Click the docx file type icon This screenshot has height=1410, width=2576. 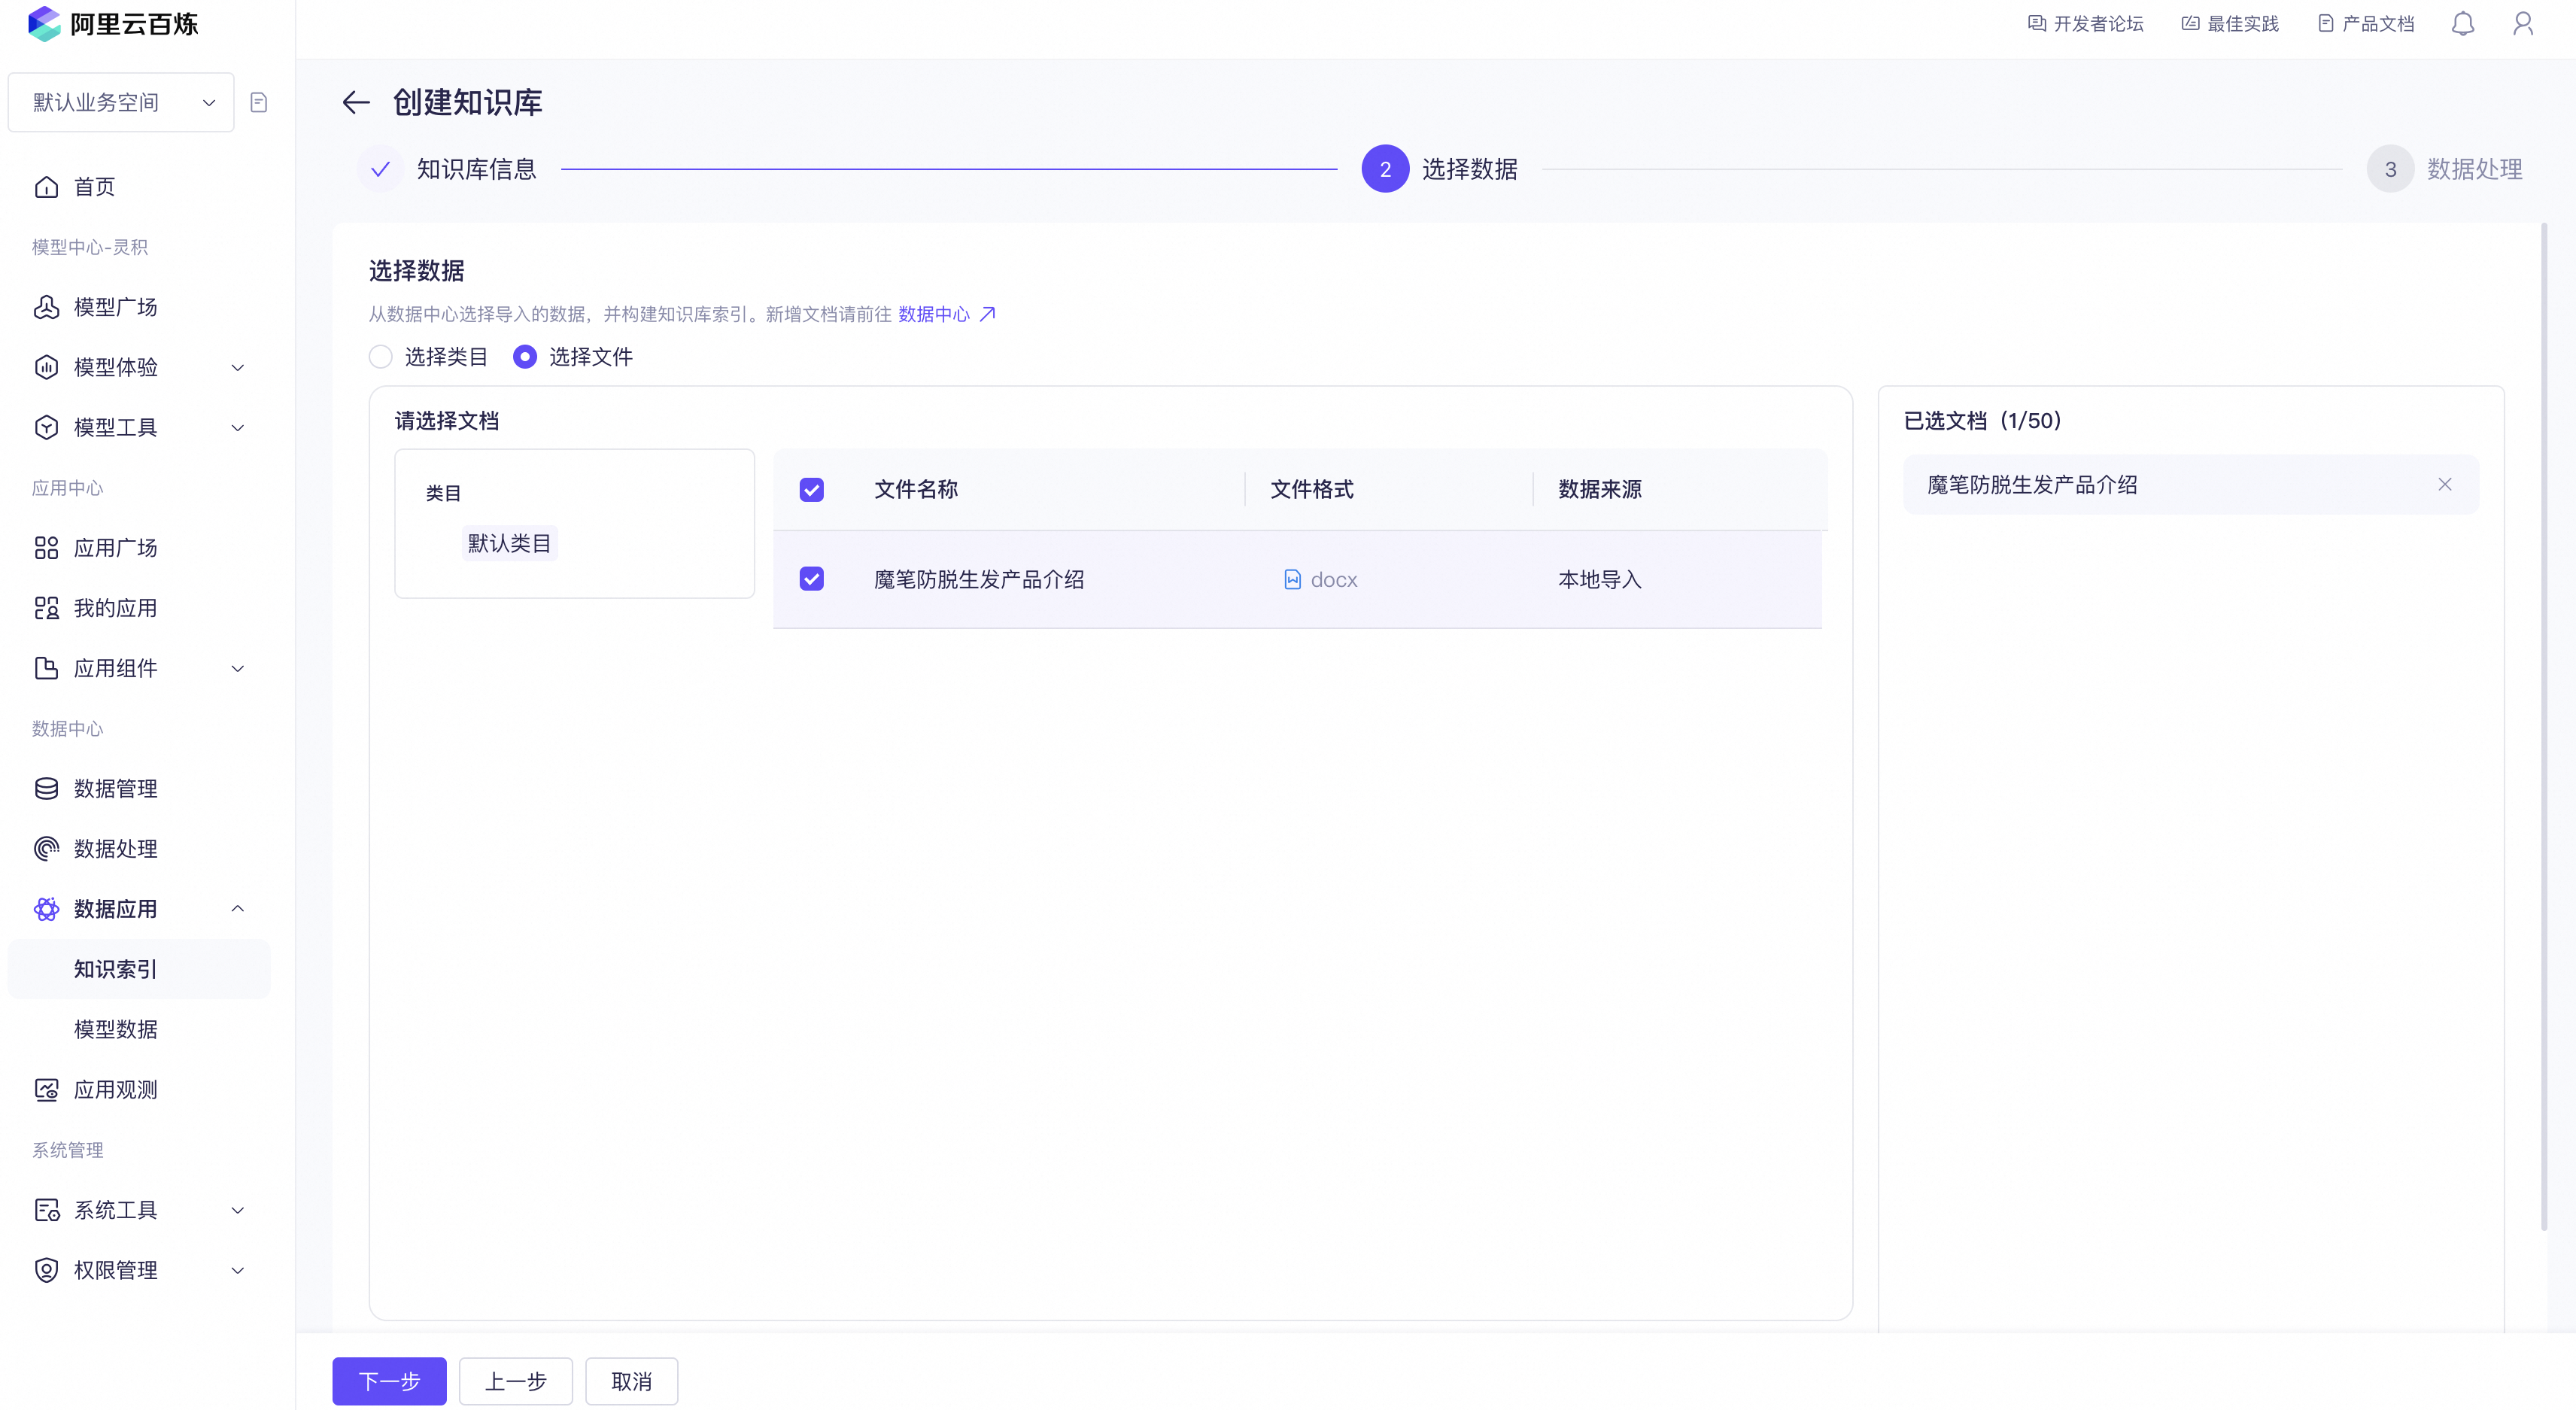click(1292, 579)
